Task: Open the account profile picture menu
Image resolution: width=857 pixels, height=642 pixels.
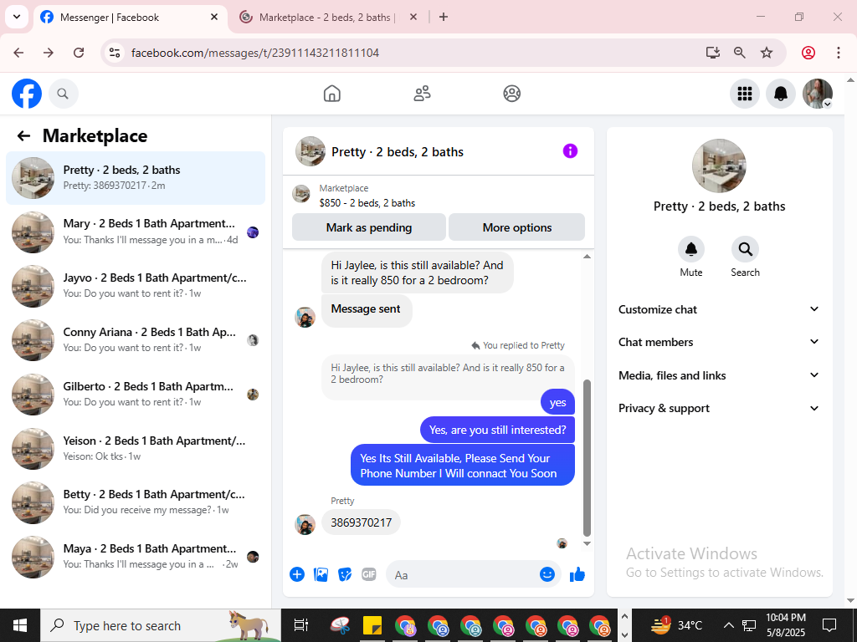Action: click(x=818, y=94)
